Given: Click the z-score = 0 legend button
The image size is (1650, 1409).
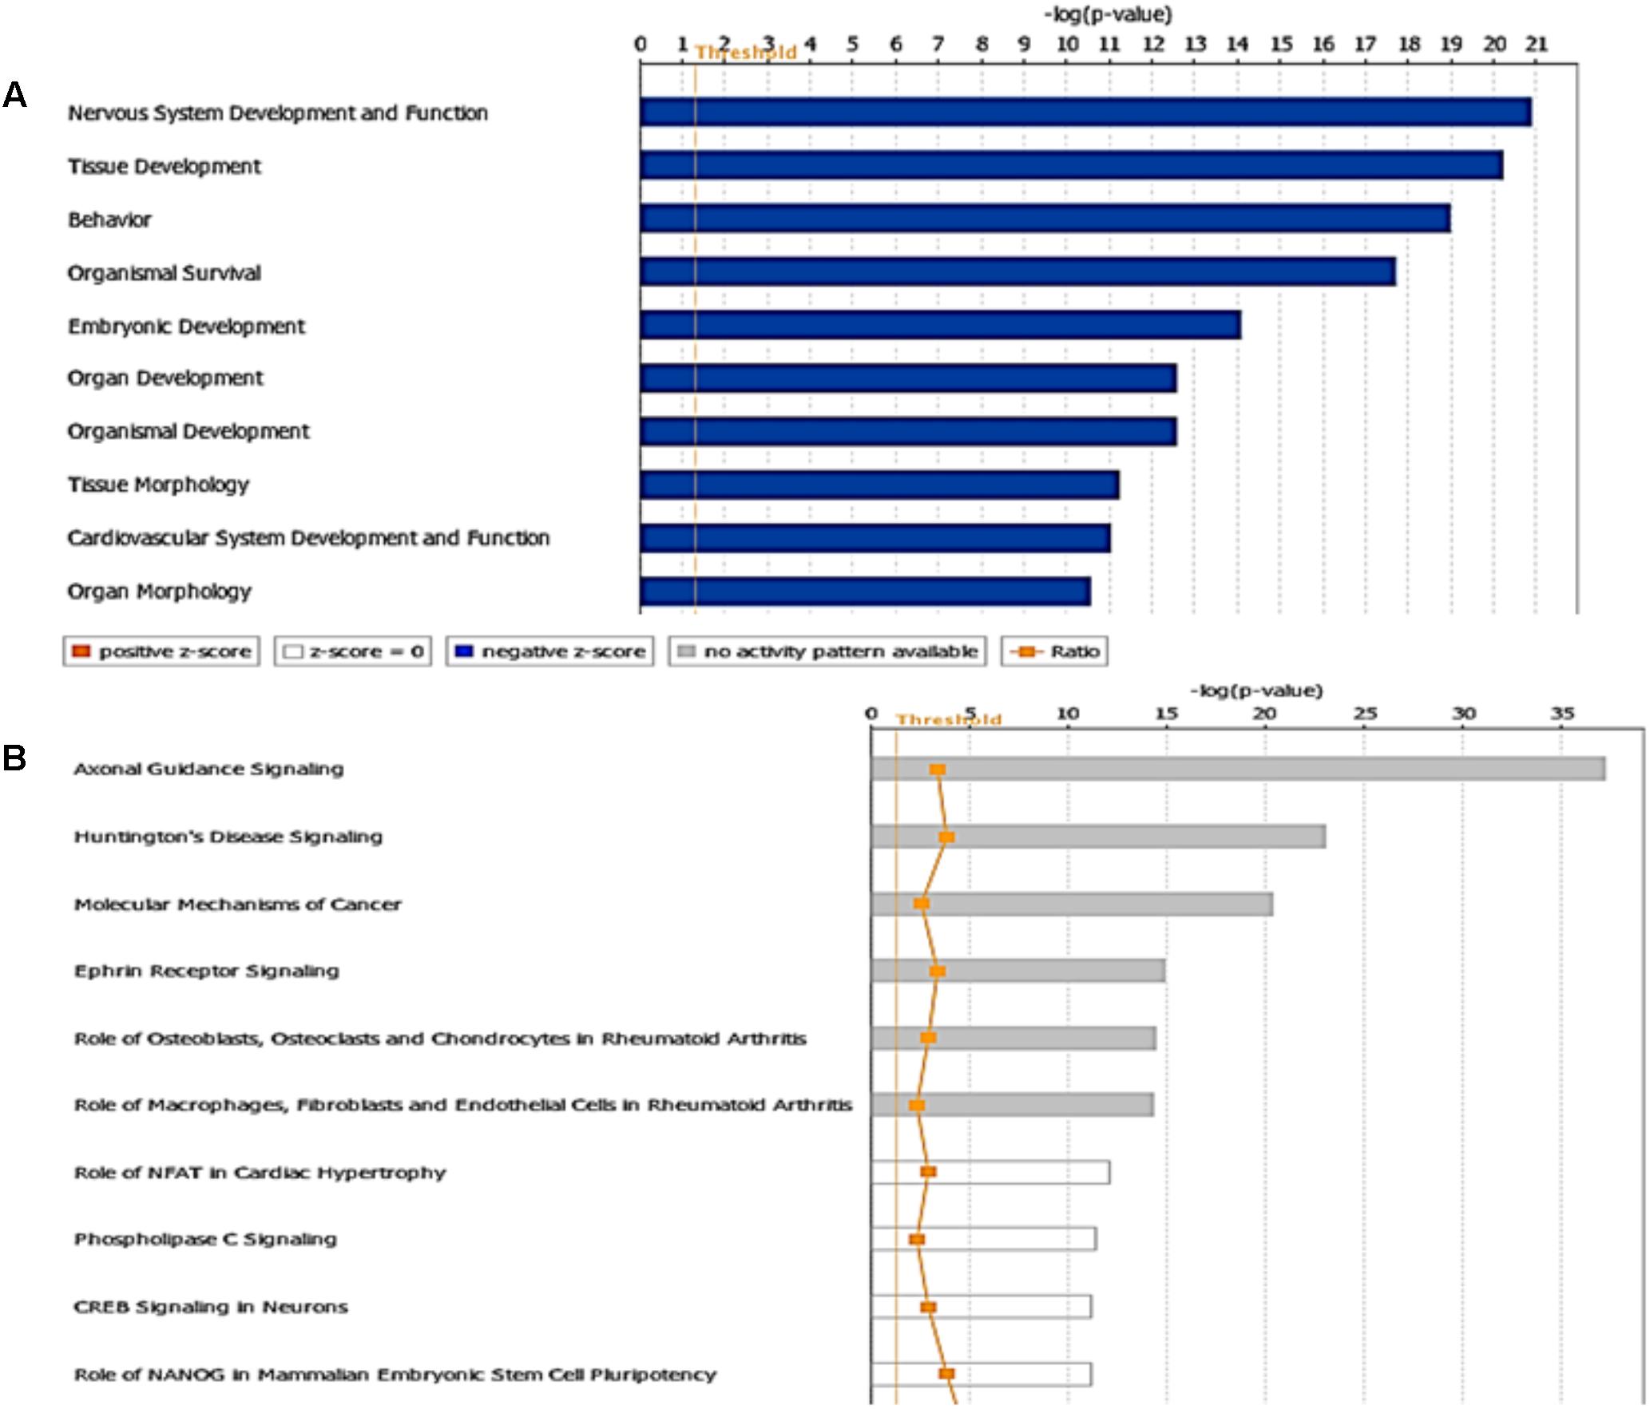Looking at the screenshot, I should pyautogui.click(x=352, y=651).
